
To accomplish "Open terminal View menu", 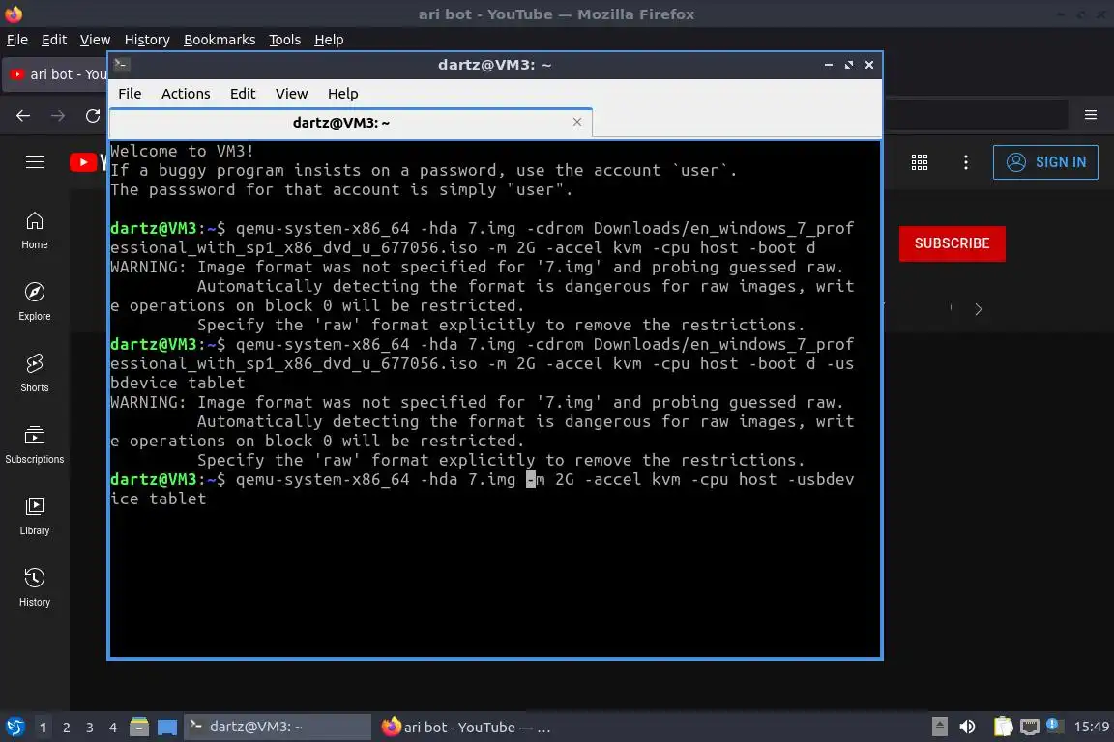I will 291,94.
